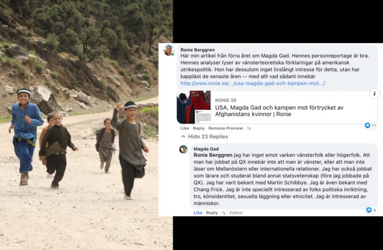383x250 pixels.
Task: View the 4 like reactions on Magda's reply
Action: 369,210
